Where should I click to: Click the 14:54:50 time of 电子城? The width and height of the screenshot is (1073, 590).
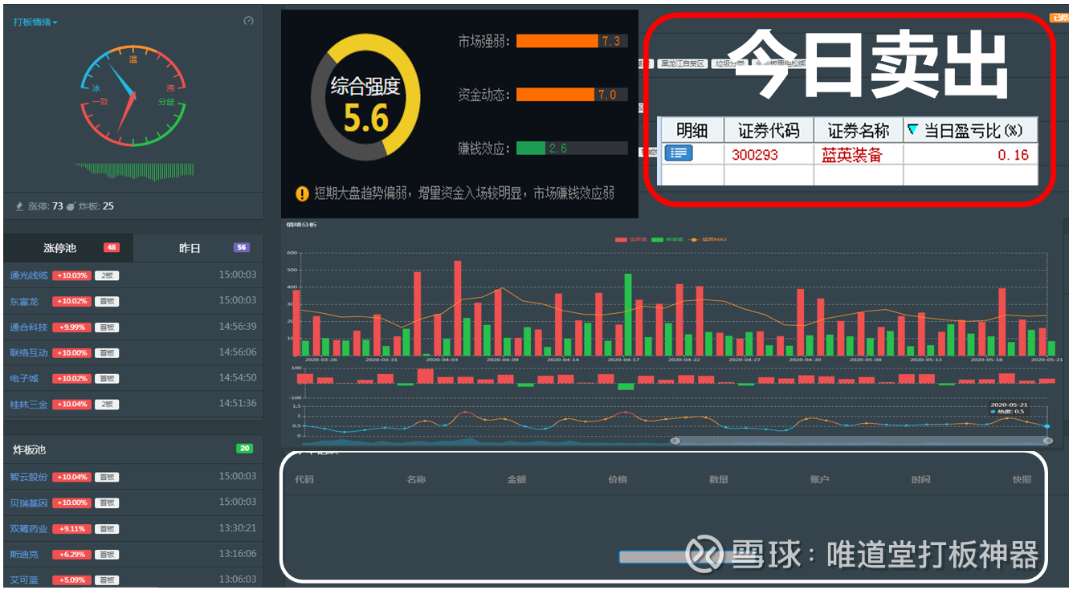238,377
